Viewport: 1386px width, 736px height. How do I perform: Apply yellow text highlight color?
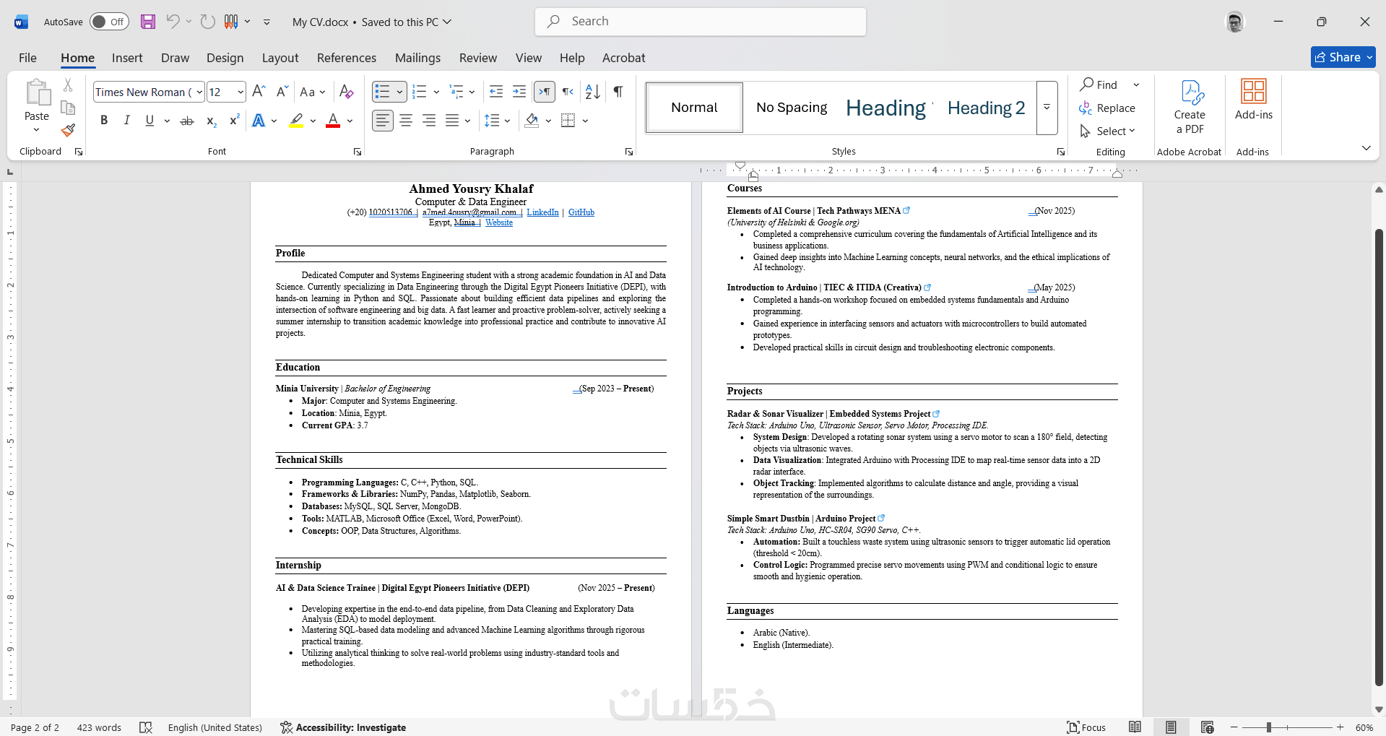(x=296, y=121)
